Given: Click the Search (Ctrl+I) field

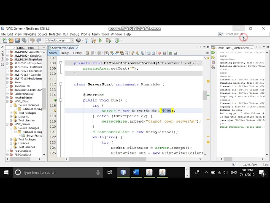Looking at the screenshot, I should pyautogui.click(x=244, y=34).
